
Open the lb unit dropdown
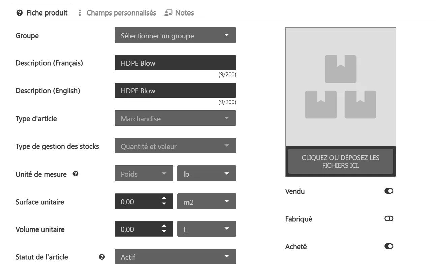(207, 174)
